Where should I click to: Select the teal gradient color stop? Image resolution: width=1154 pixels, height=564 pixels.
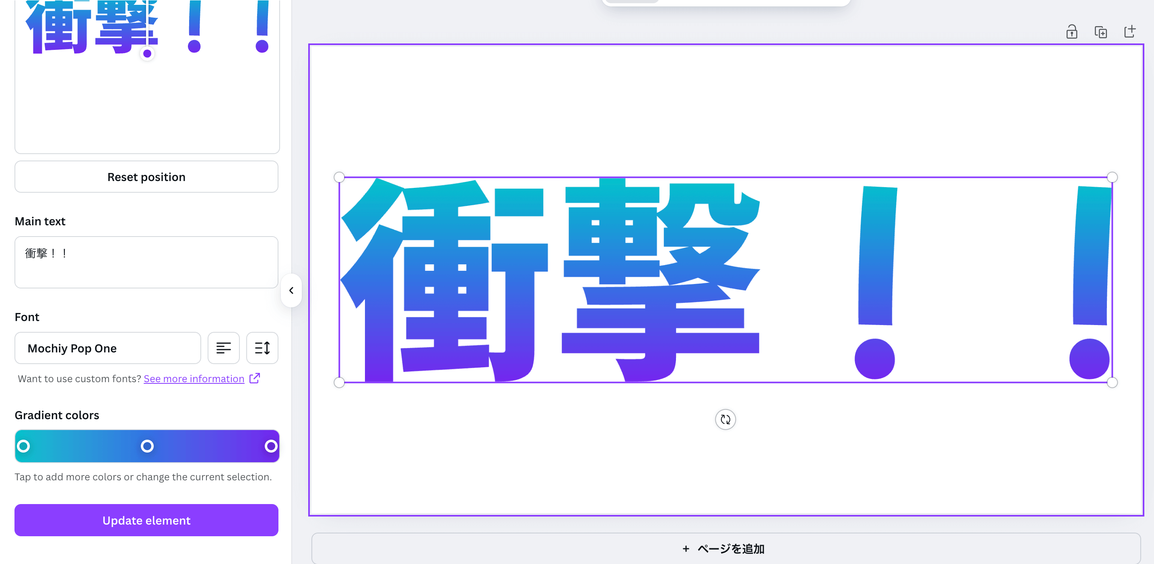(23, 446)
